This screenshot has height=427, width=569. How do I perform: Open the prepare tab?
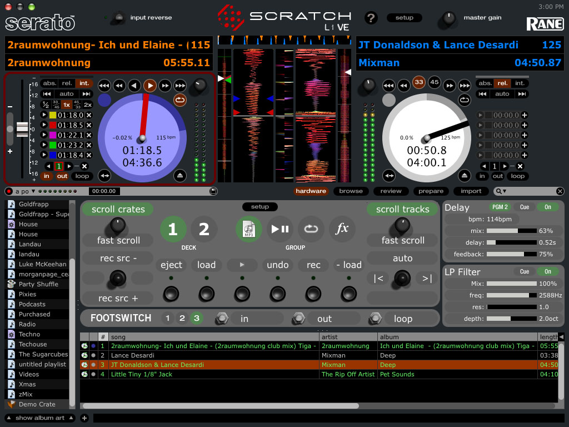pos(431,191)
